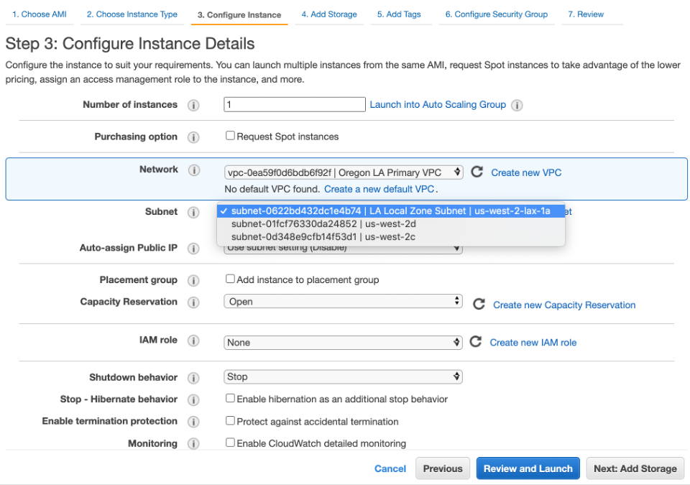Click the Number of instances input field
This screenshot has height=485, width=690.
tap(294, 104)
